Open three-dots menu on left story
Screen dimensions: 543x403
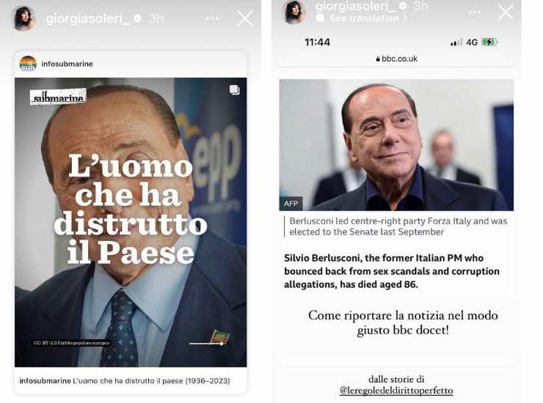[212, 18]
